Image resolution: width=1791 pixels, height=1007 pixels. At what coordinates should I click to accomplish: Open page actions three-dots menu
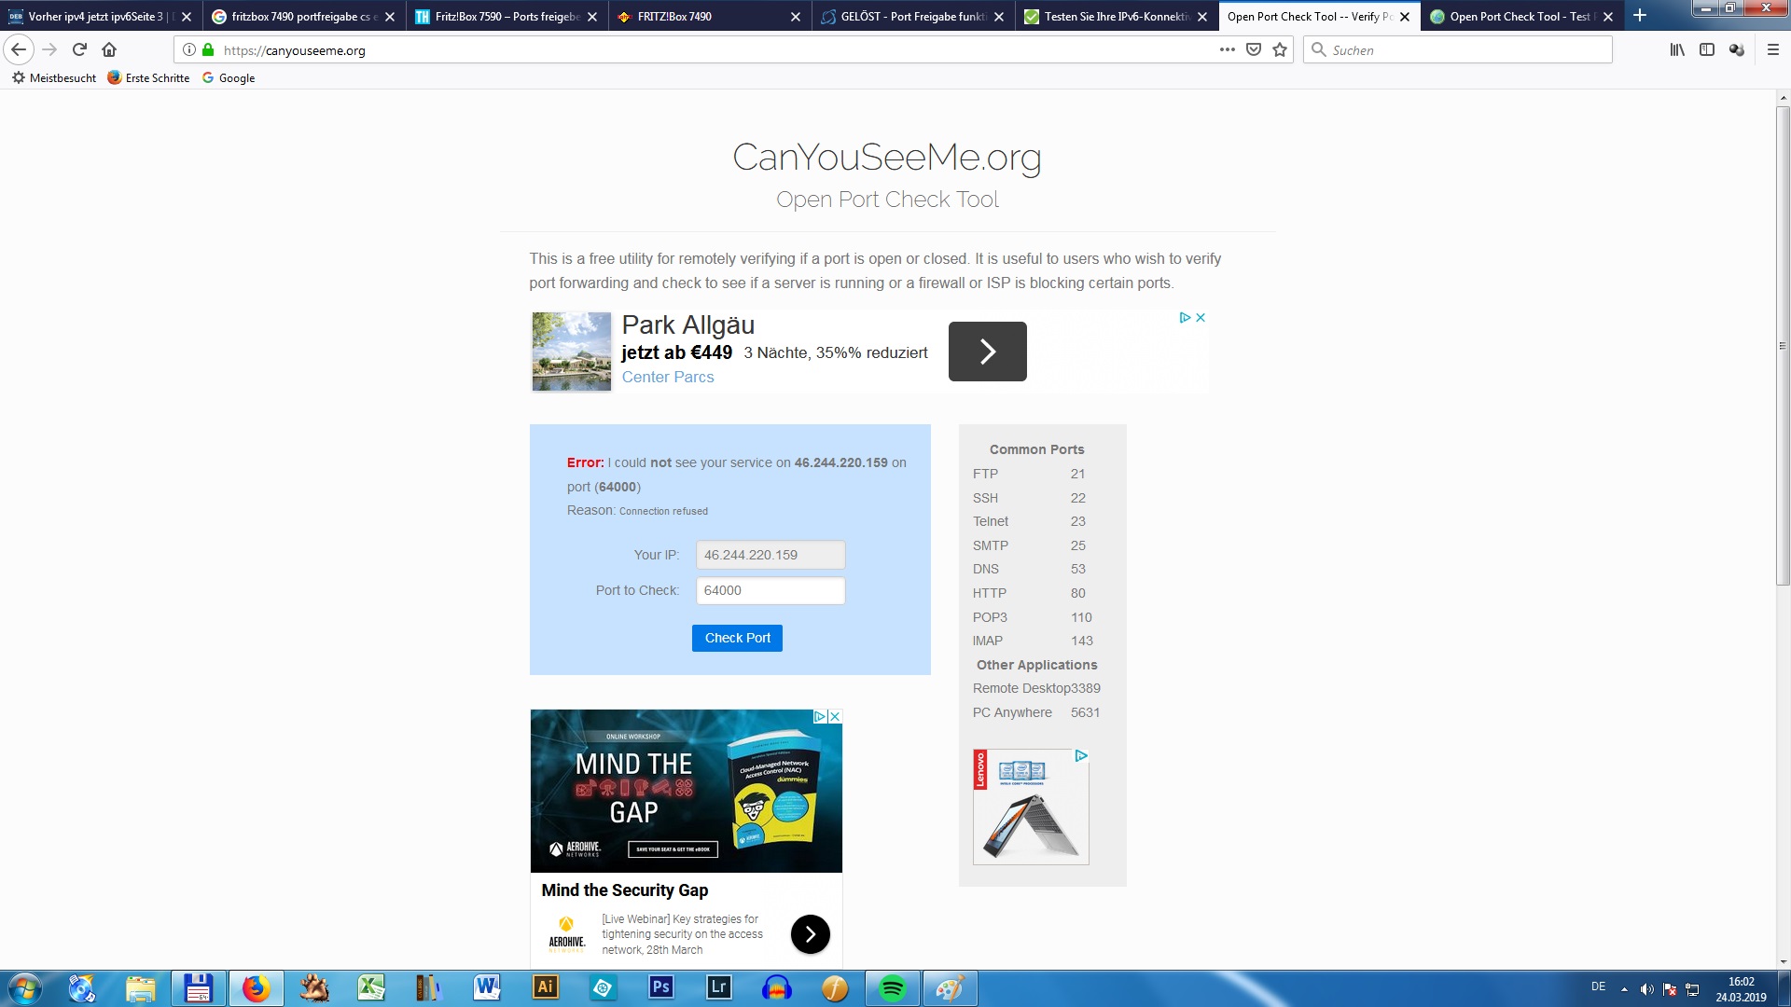pos(1228,49)
